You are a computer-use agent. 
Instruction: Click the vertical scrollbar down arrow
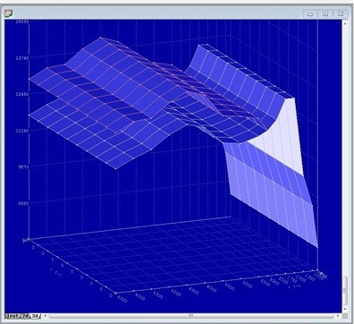coord(345,310)
